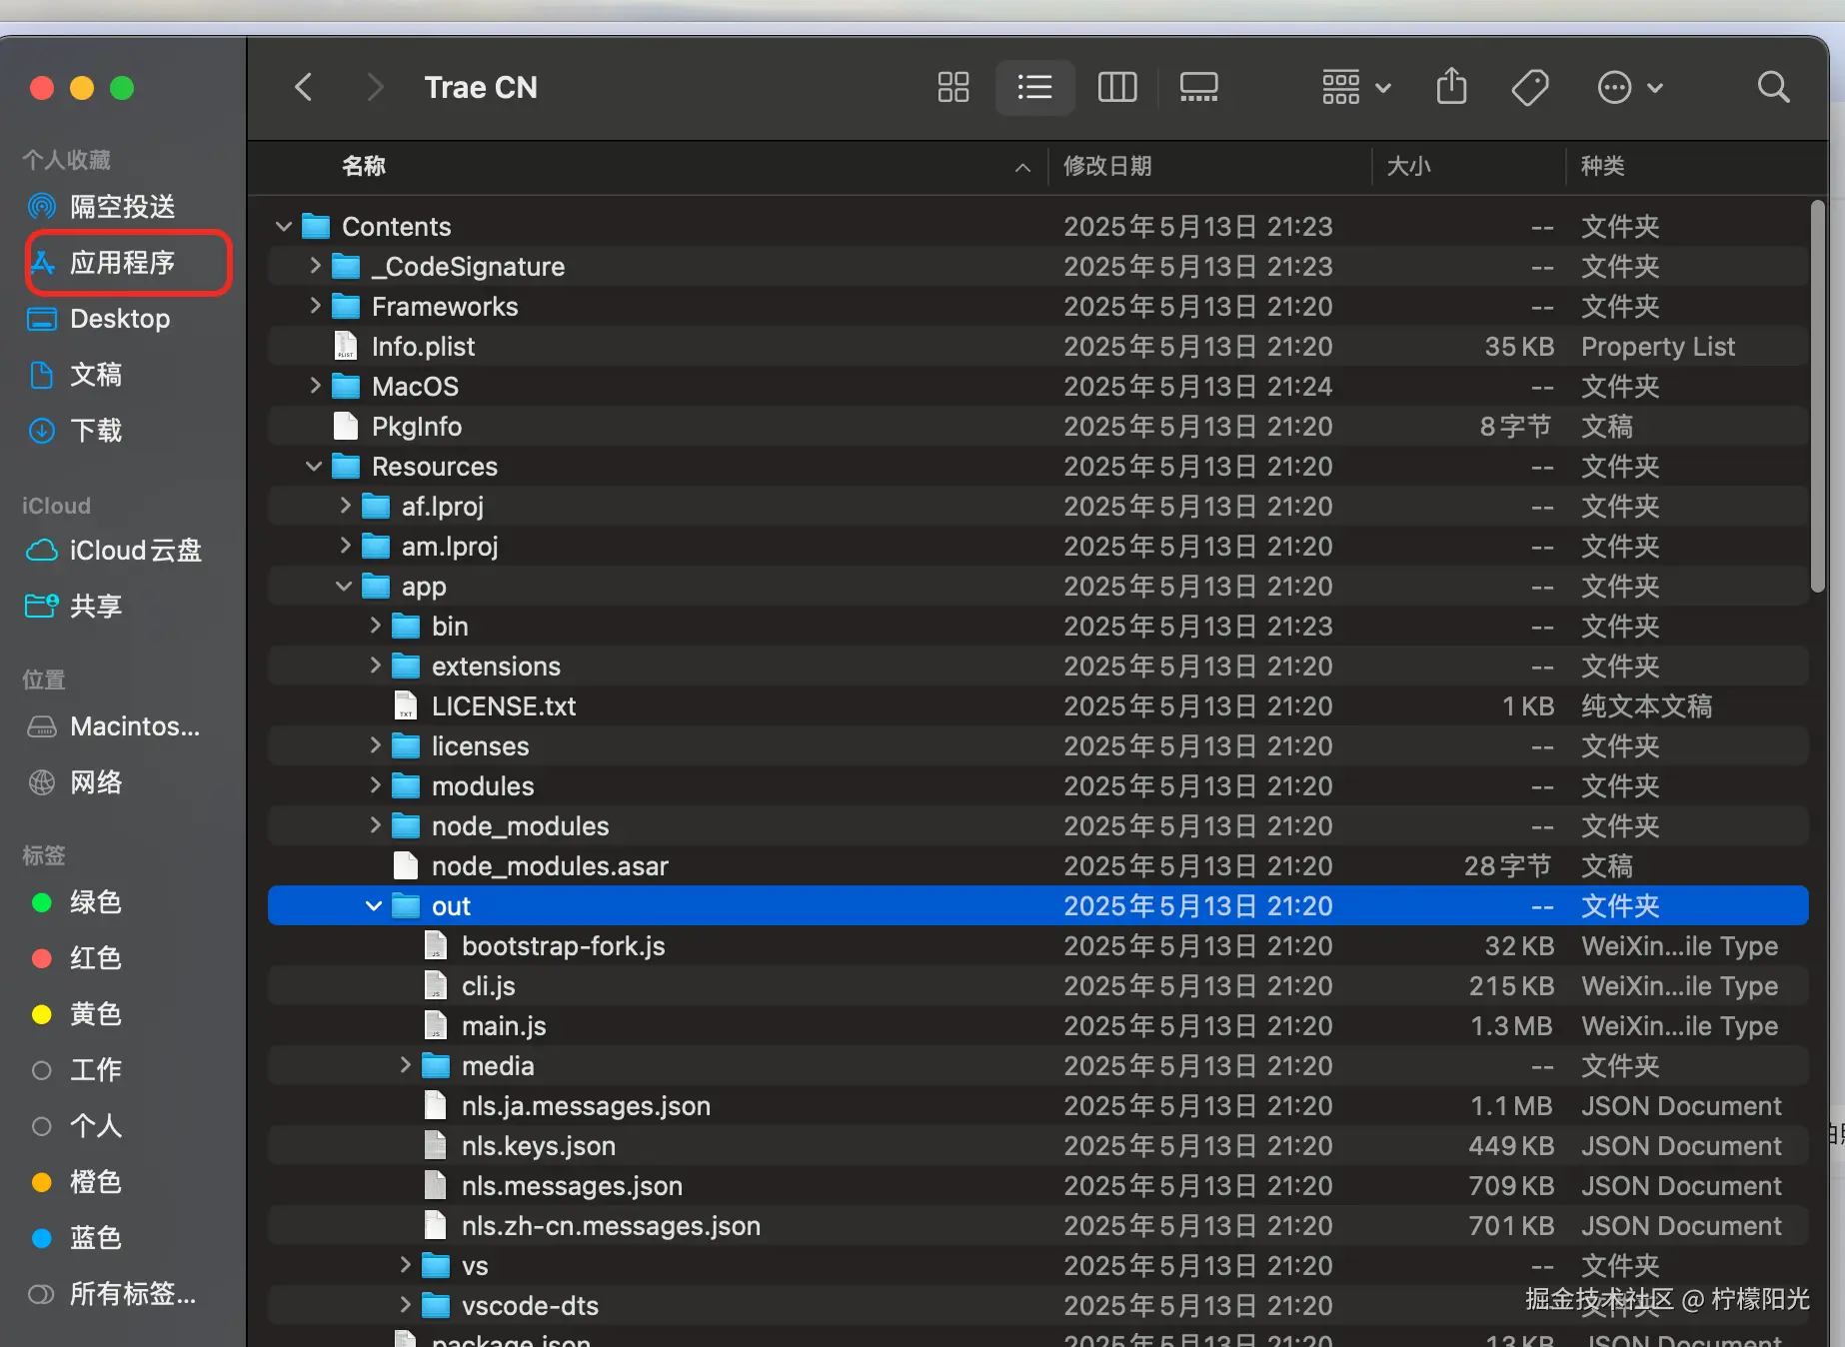This screenshot has height=1347, width=1845.
Task: Open Finder search
Action: pyautogui.click(x=1773, y=88)
